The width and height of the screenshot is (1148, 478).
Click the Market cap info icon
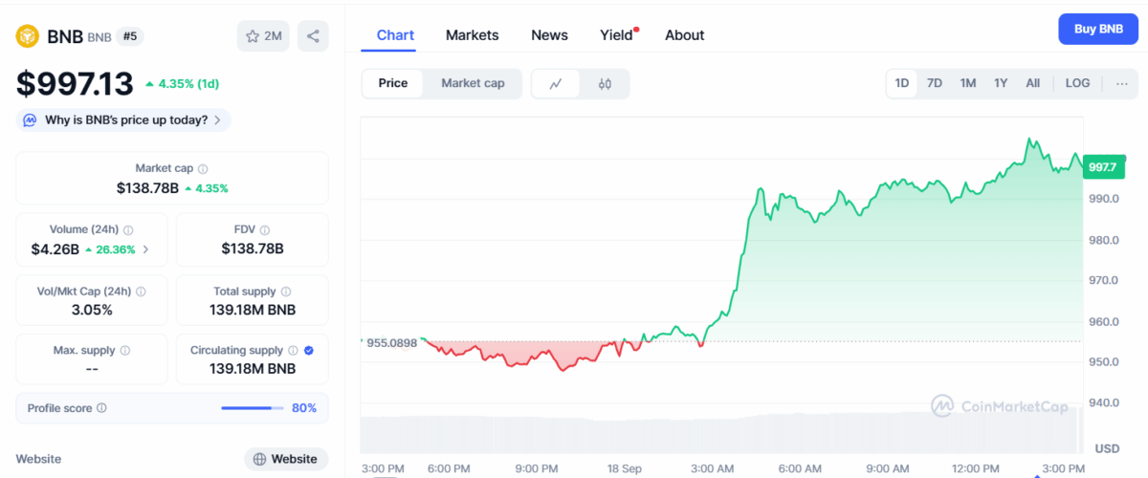click(203, 168)
